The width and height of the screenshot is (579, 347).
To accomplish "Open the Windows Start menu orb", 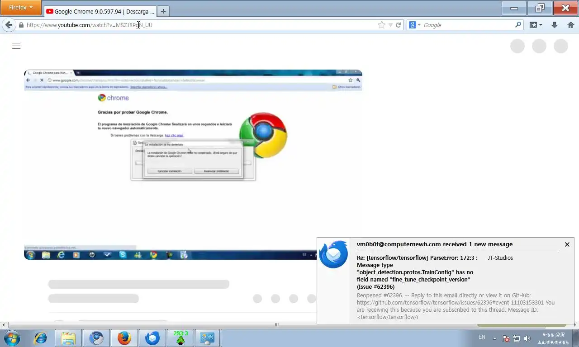I will tap(12, 338).
